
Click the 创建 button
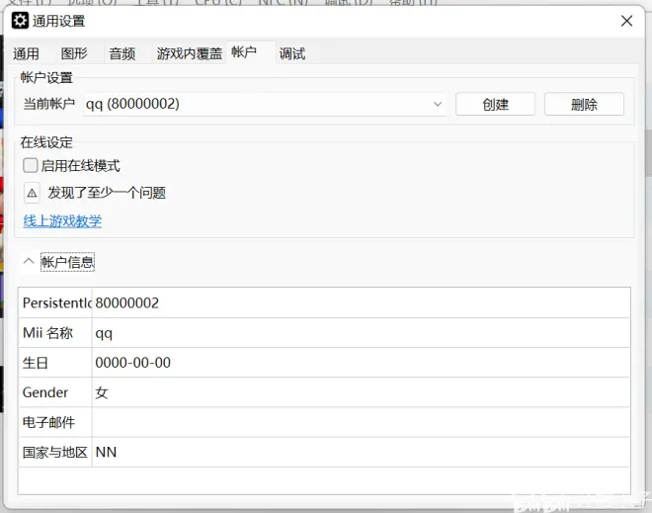click(x=495, y=104)
